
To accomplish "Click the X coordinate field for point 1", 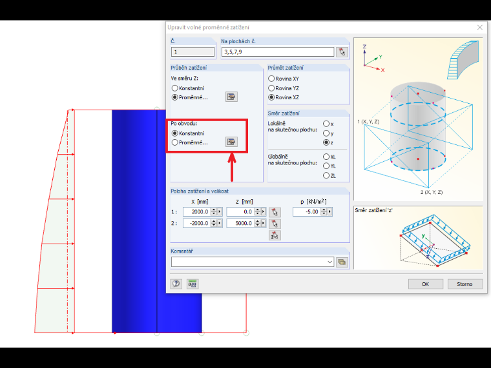I will tap(197, 212).
